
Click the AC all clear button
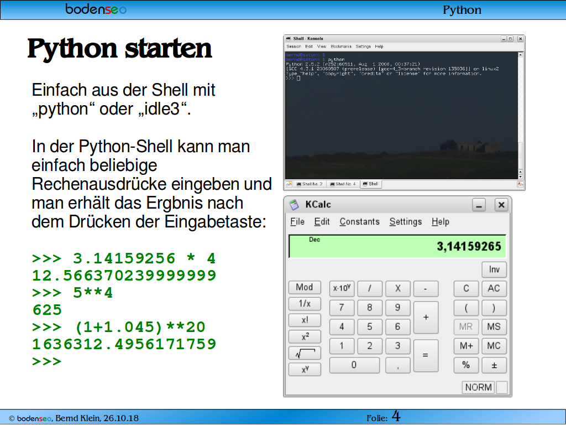point(494,288)
